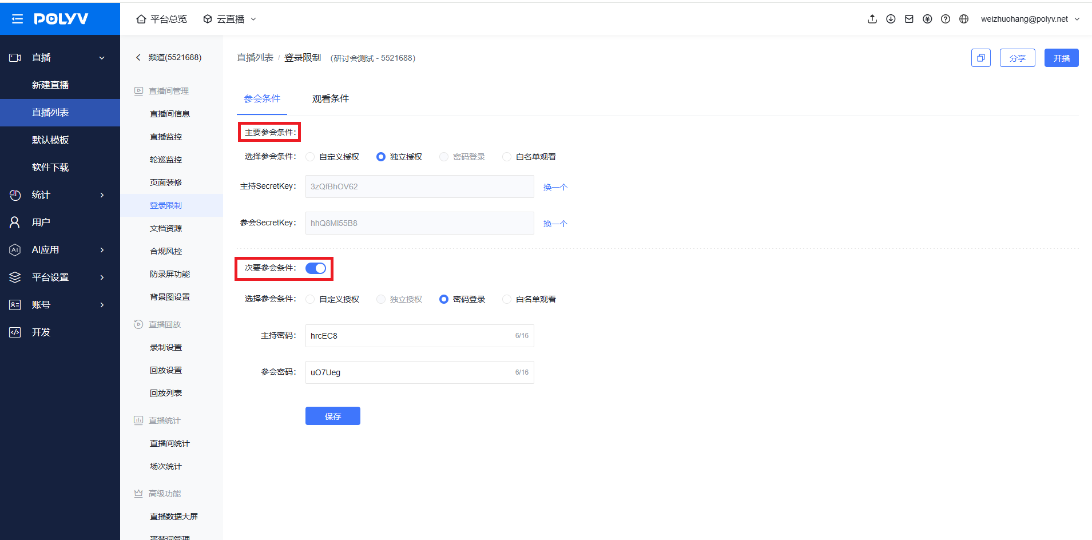Click the AI hexagon icon for AI应用
The width and height of the screenshot is (1092, 540).
tap(15, 250)
